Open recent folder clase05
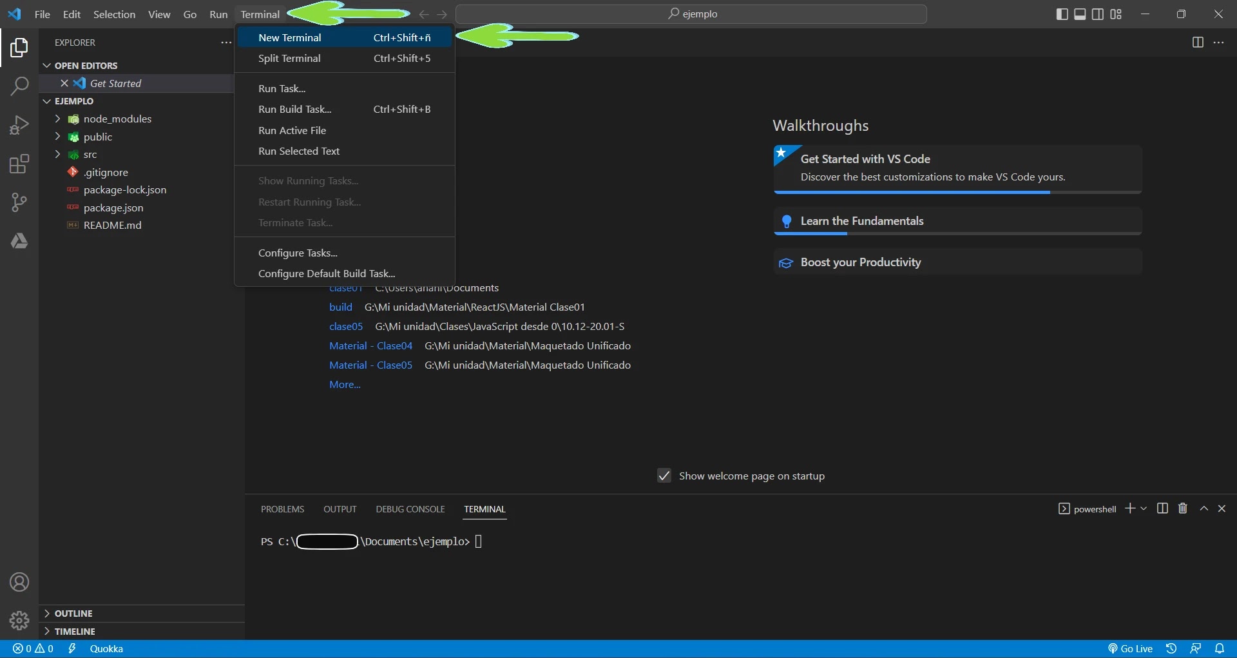Viewport: 1237px width, 658px height. pyautogui.click(x=346, y=327)
